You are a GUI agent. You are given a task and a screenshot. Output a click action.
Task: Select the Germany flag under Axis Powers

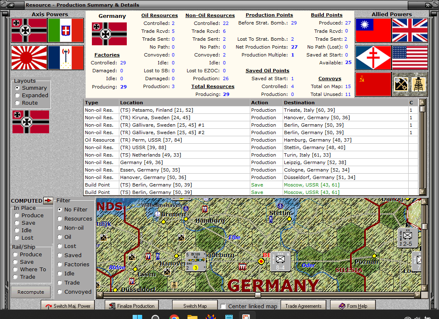tap(29, 30)
